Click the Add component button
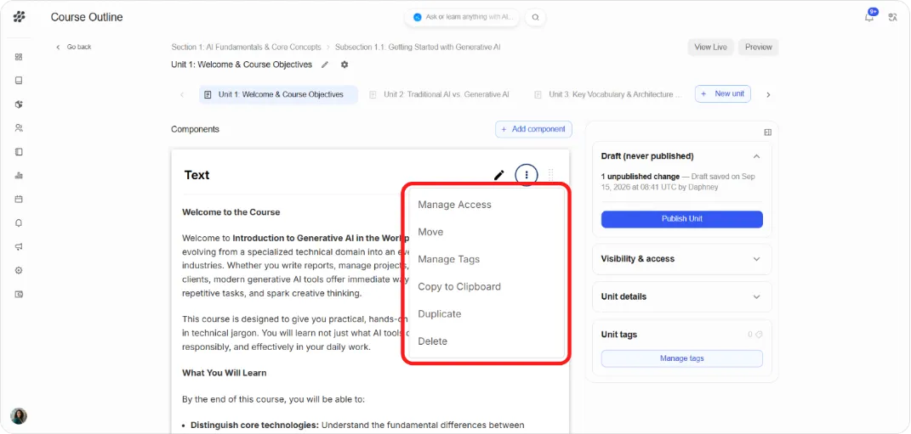This screenshot has width=911, height=434. coord(533,129)
